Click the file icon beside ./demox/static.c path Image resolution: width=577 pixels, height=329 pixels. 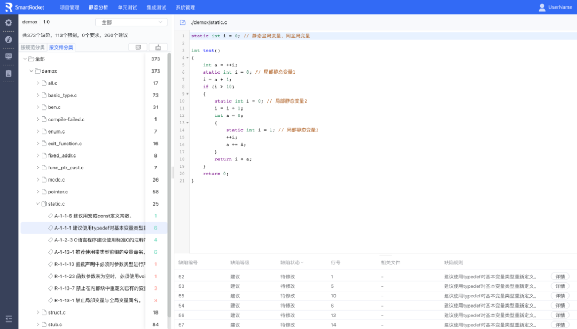pos(183,22)
